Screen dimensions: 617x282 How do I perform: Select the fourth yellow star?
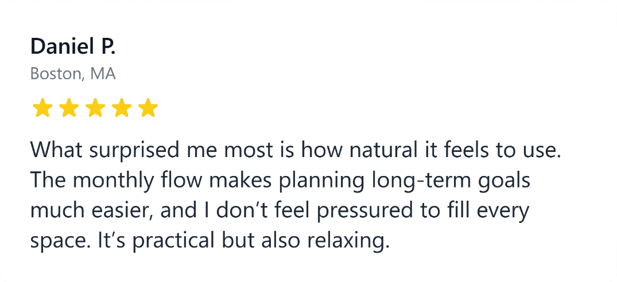coord(122,108)
